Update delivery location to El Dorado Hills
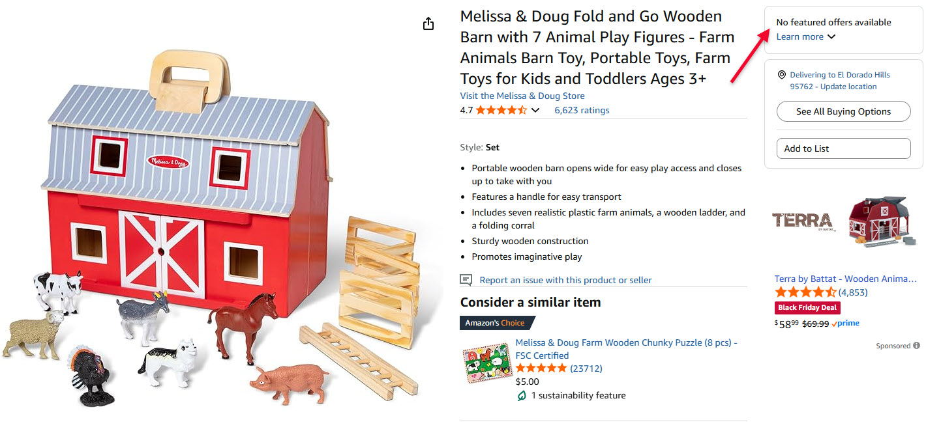Viewport: 926px width, 431px height. coord(840,81)
